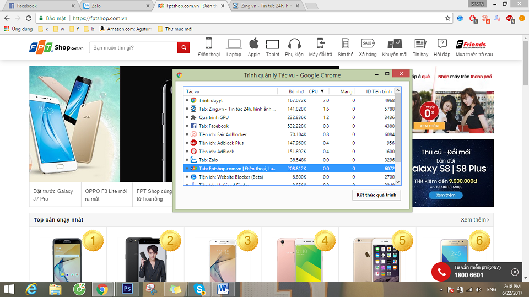Sort by Mạng column header

(342, 91)
